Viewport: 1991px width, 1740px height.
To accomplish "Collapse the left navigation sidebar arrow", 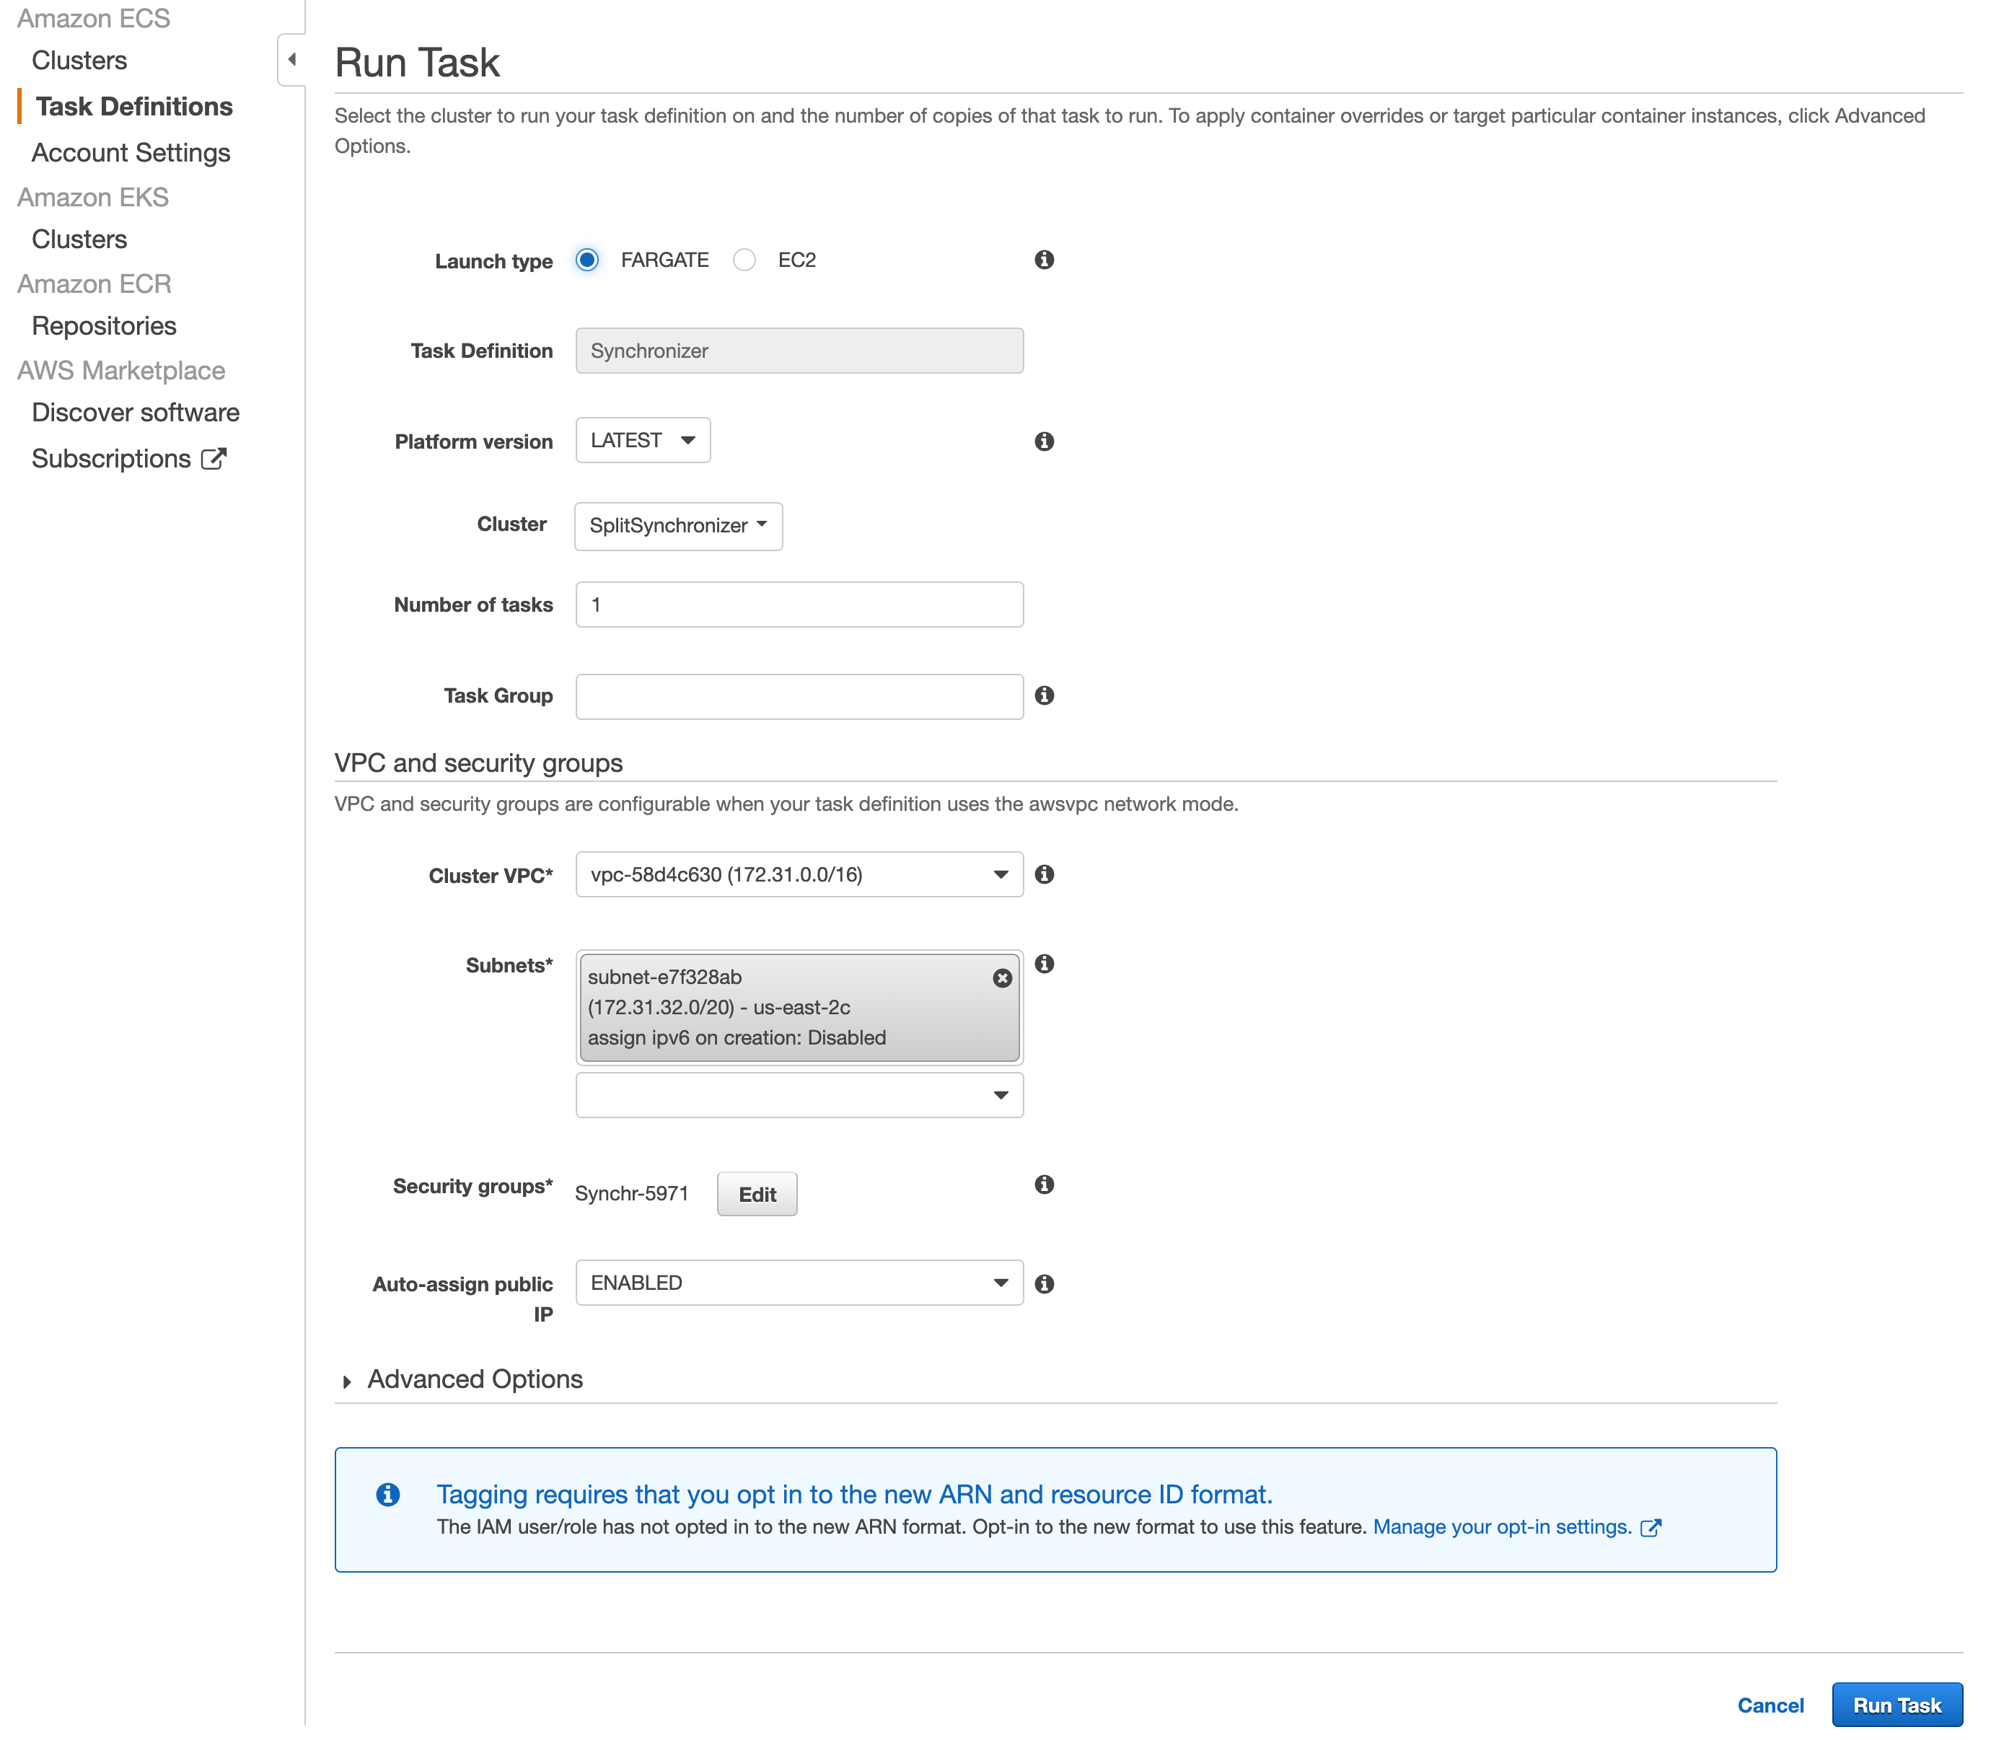I will click(x=291, y=59).
